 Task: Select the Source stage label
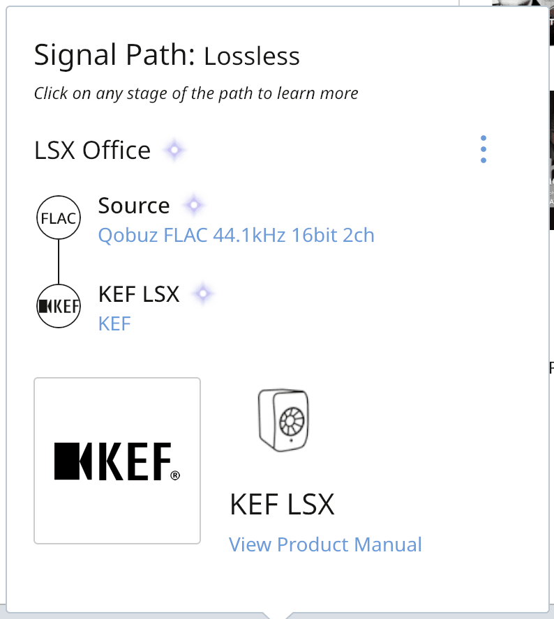tap(134, 206)
